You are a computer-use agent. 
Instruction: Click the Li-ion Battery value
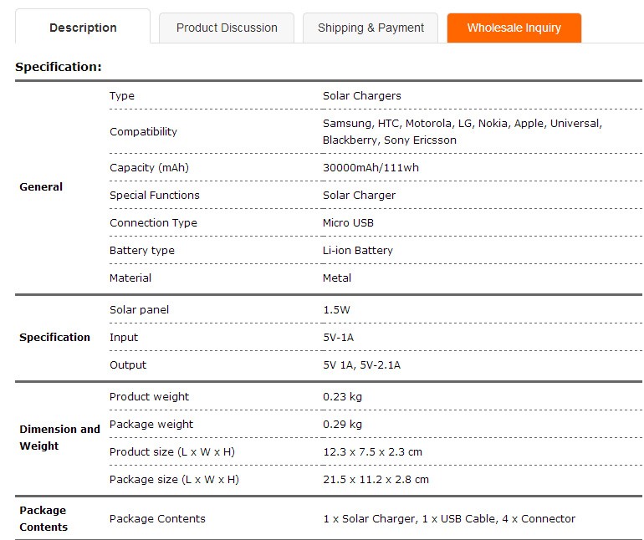pyautogui.click(x=357, y=251)
